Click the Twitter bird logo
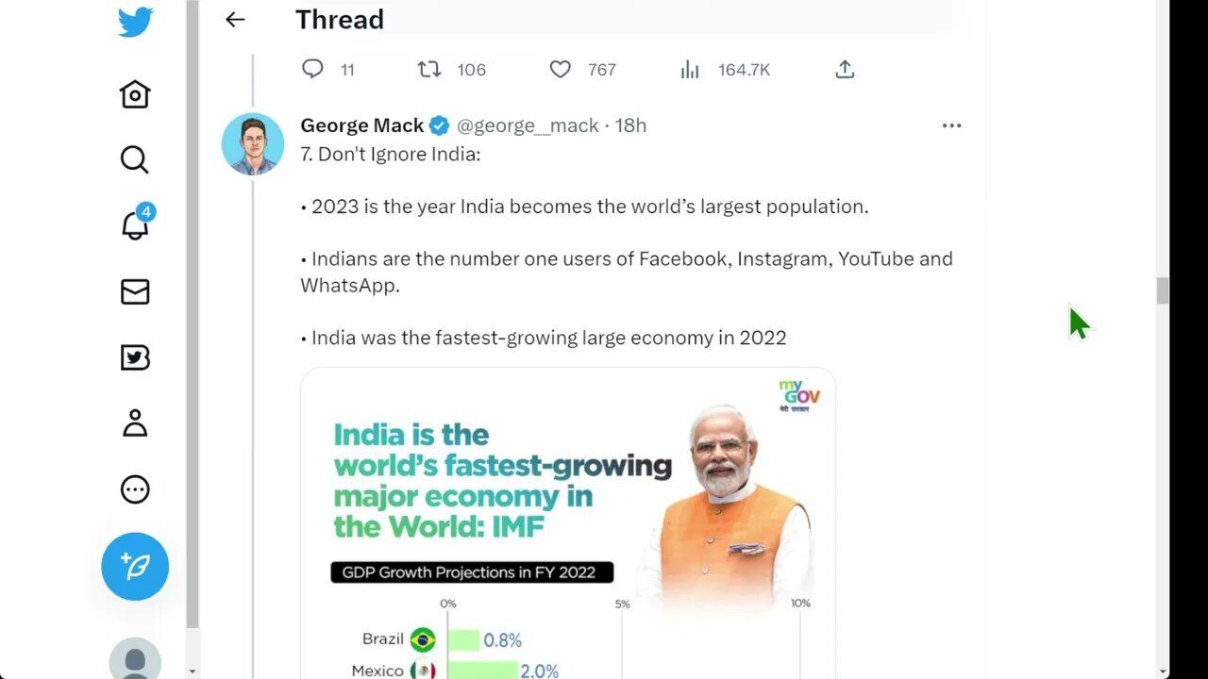 tap(135, 21)
